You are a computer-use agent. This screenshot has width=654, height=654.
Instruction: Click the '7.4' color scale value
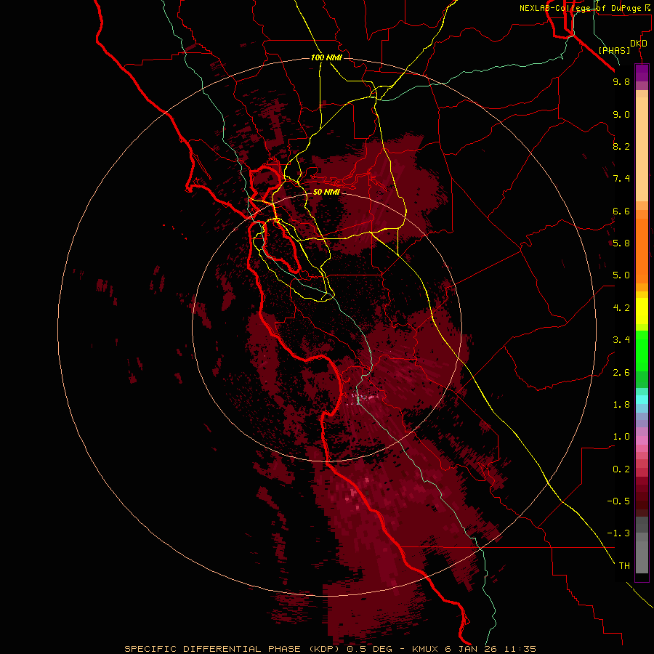[x=621, y=179]
